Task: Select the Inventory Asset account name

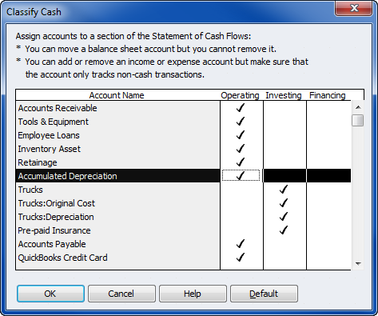Action: point(50,149)
